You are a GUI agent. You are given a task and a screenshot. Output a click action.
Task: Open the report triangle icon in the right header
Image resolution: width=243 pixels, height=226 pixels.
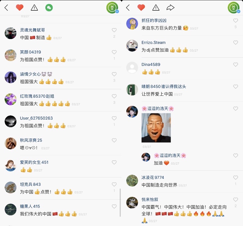click(x=156, y=8)
